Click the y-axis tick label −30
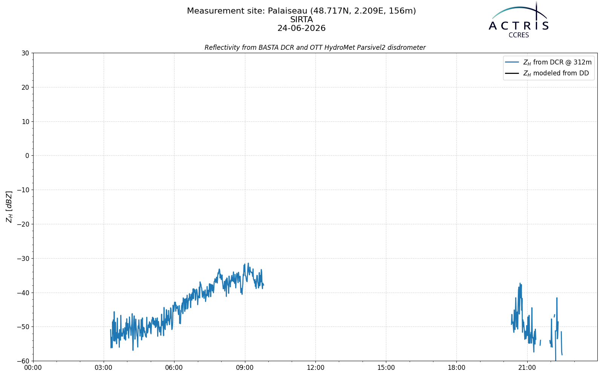Screen dimensions: 603x377 (23, 259)
